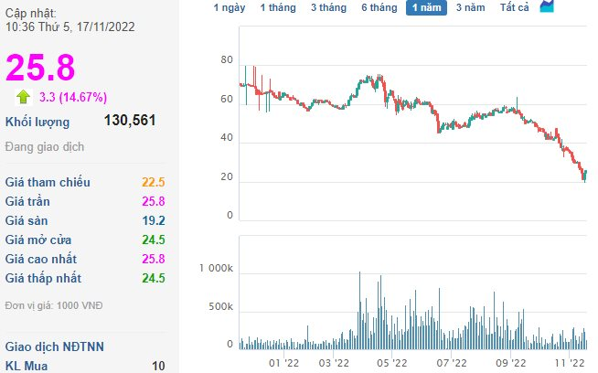This screenshot has width=598, height=373.
Task: Click the 09 '22 timeline label
Action: [x=511, y=363]
